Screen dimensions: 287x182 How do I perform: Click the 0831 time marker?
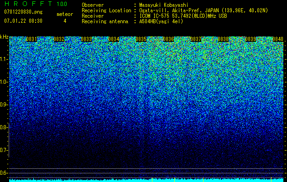pos(31,39)
